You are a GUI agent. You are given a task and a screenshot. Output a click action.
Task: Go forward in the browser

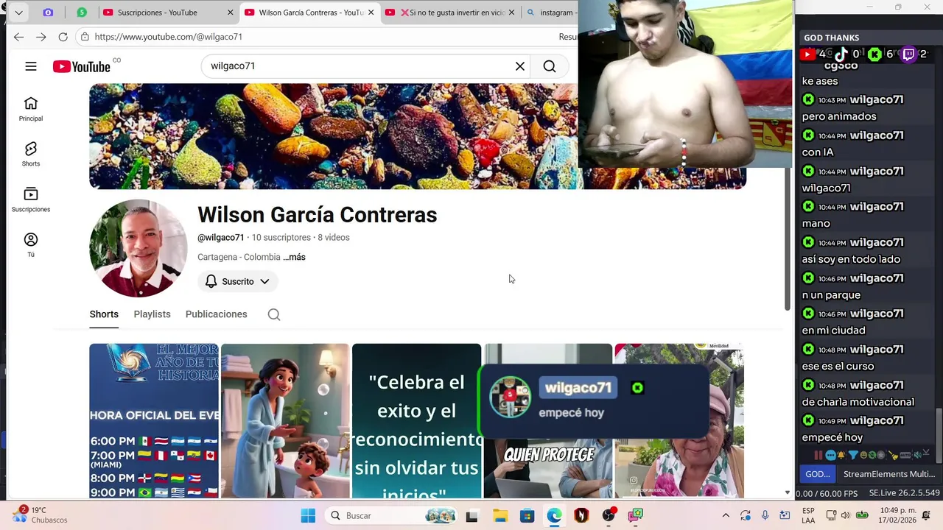click(41, 37)
